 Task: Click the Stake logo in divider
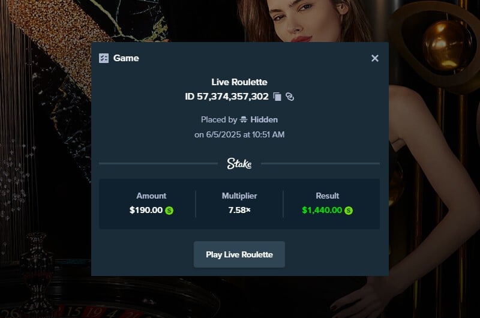pyautogui.click(x=239, y=164)
